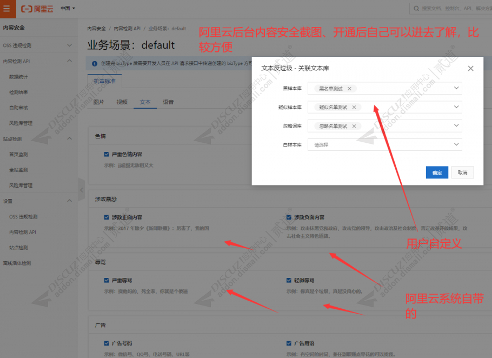Screen dimensions: 492x358
Task: Open 数据统计 in sidebar
Action: (x=18, y=77)
